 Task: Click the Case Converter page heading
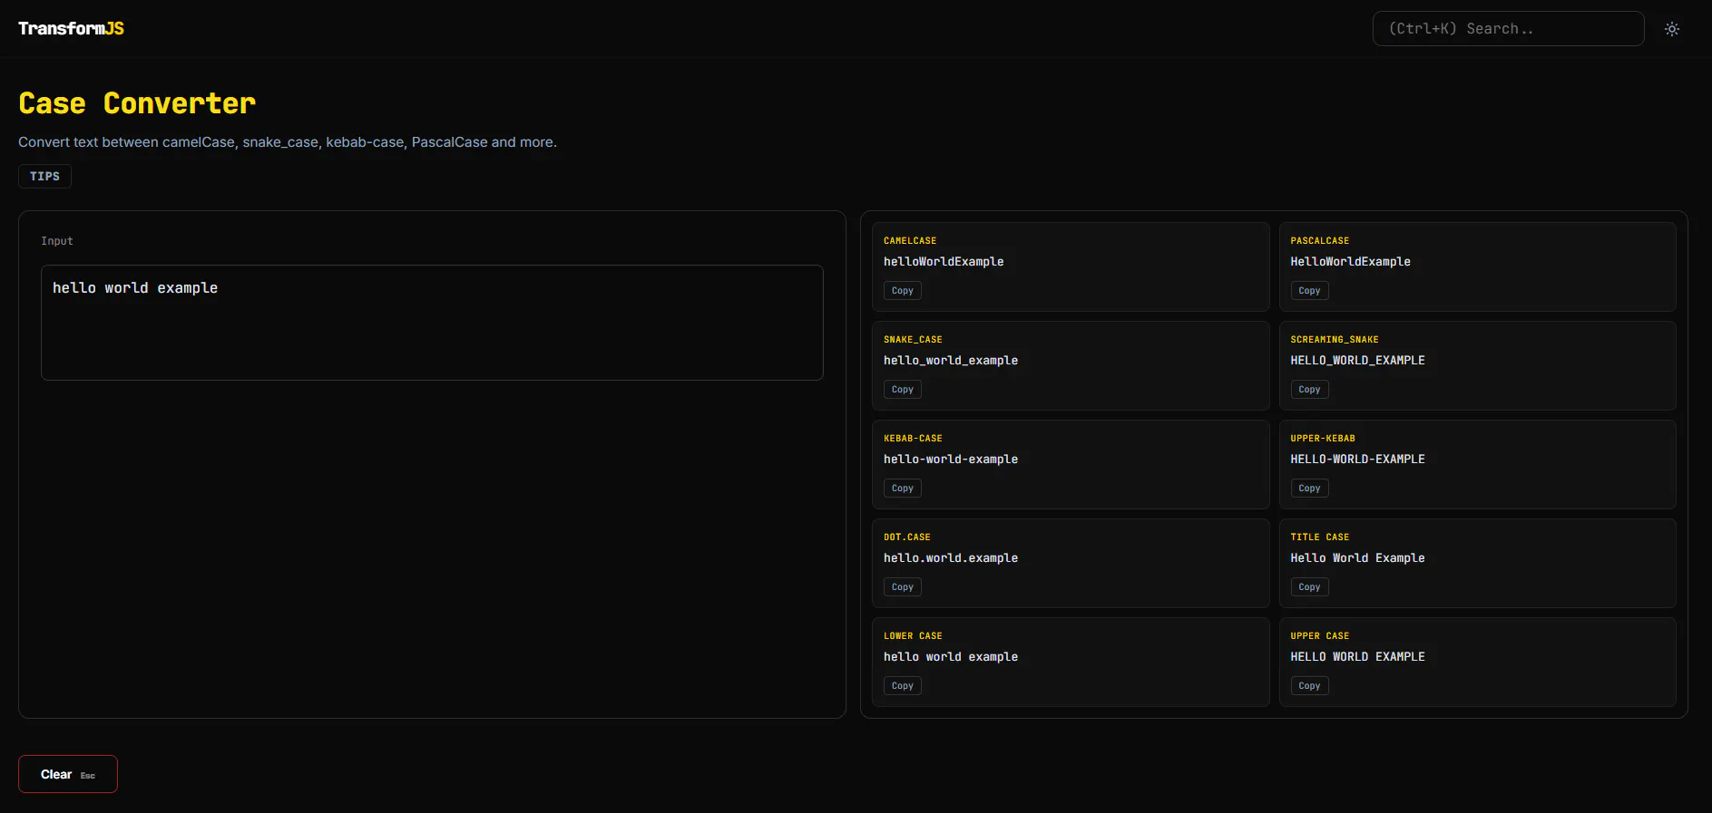pyautogui.click(x=137, y=103)
